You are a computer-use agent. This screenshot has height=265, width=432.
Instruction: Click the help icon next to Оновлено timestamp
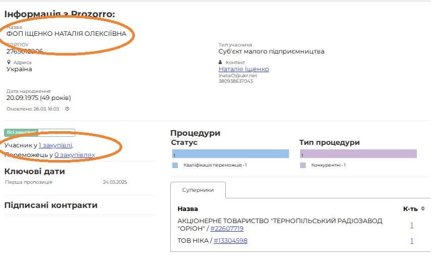click(67, 109)
